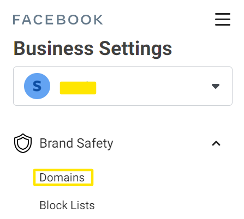Go to Facebook home via top logo
This screenshot has width=244, height=219.
58,20
